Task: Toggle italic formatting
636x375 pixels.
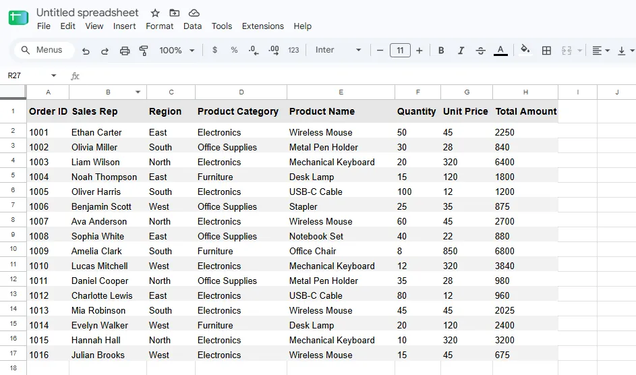Action: tap(461, 51)
